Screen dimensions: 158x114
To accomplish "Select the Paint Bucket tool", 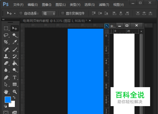I will click(15, 63).
